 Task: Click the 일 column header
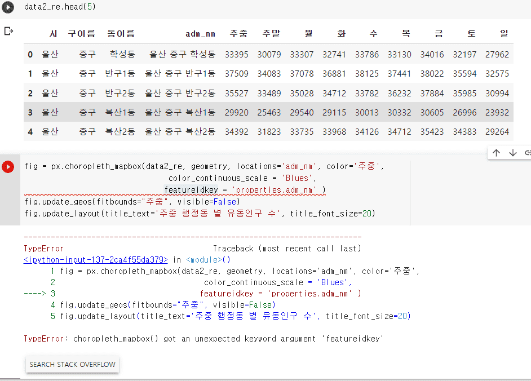pyautogui.click(x=504, y=33)
